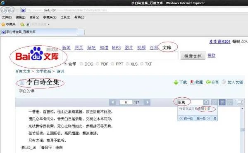
Task: Jump to previous match (前一处) in search popup
Action: click(x=186, y=118)
